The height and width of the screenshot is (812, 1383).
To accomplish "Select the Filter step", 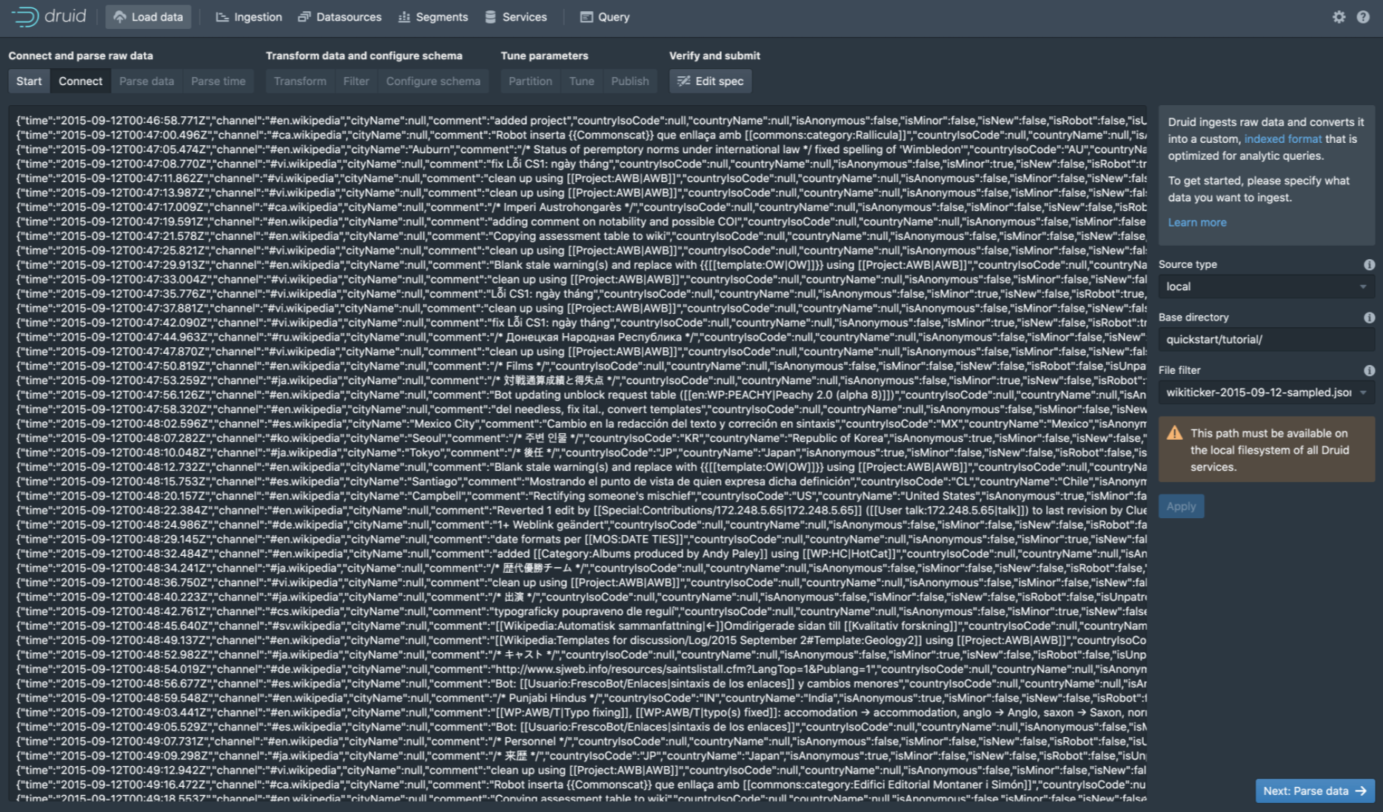I will click(x=356, y=81).
